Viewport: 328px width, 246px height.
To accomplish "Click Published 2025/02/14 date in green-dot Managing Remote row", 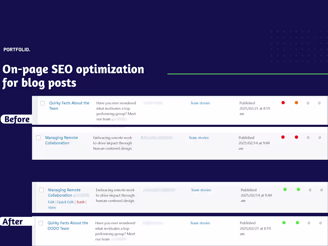I will pos(256,195).
